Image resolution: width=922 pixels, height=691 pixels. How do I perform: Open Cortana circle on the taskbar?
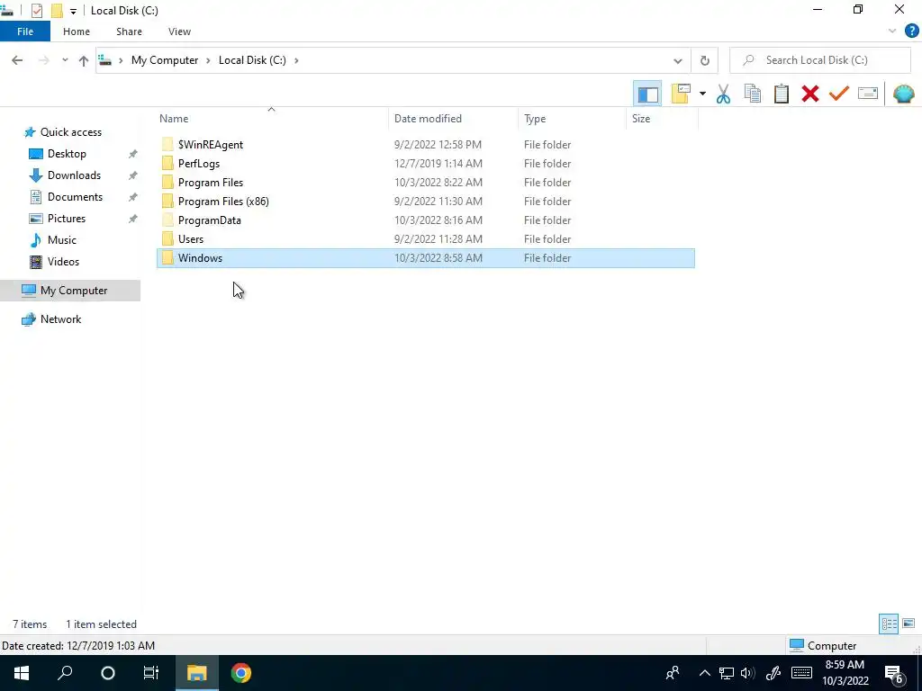108,673
